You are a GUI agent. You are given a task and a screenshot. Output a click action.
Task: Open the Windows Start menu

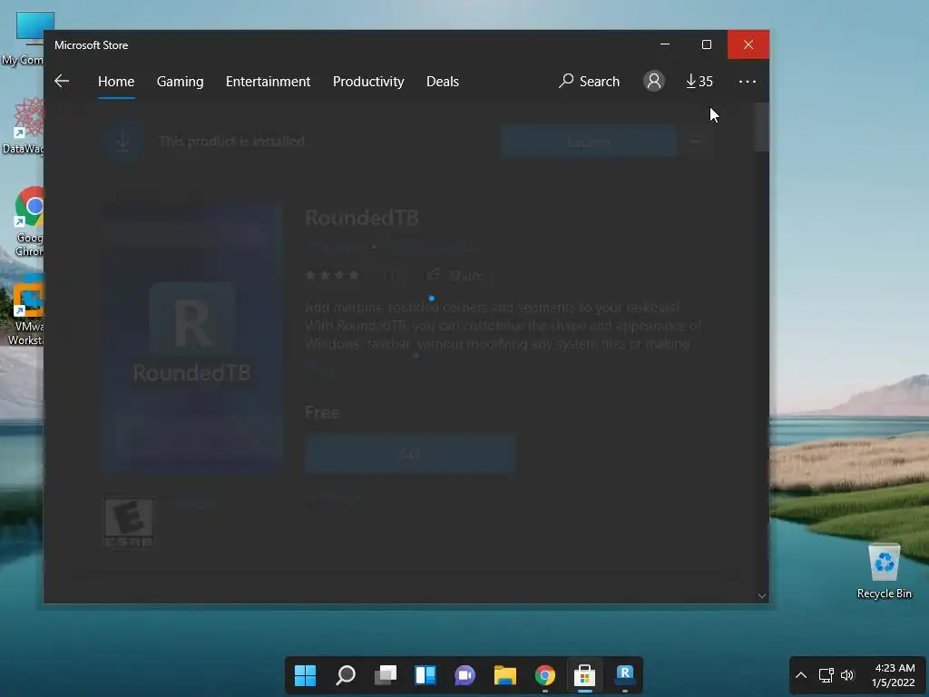pyautogui.click(x=305, y=675)
